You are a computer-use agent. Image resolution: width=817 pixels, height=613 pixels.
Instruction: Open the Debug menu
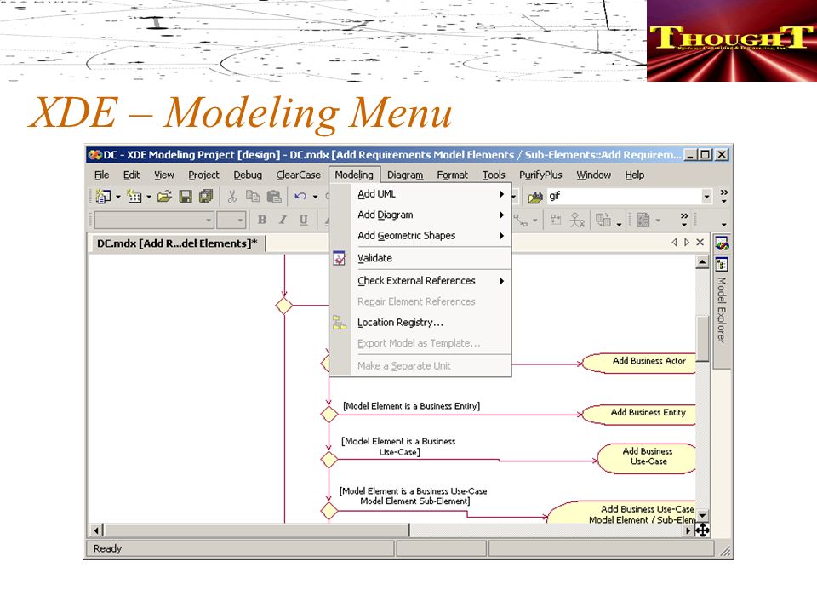tap(248, 175)
